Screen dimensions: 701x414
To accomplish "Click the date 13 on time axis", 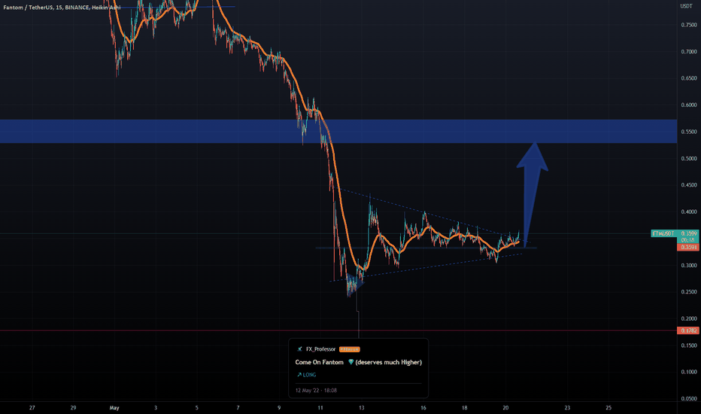I will click(x=361, y=408).
